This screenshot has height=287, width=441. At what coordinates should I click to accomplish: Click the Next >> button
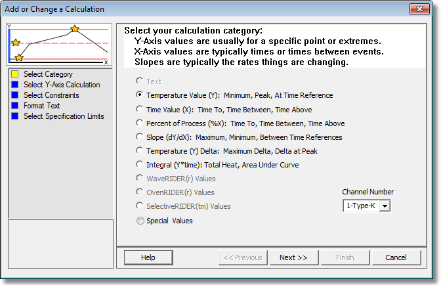click(294, 257)
